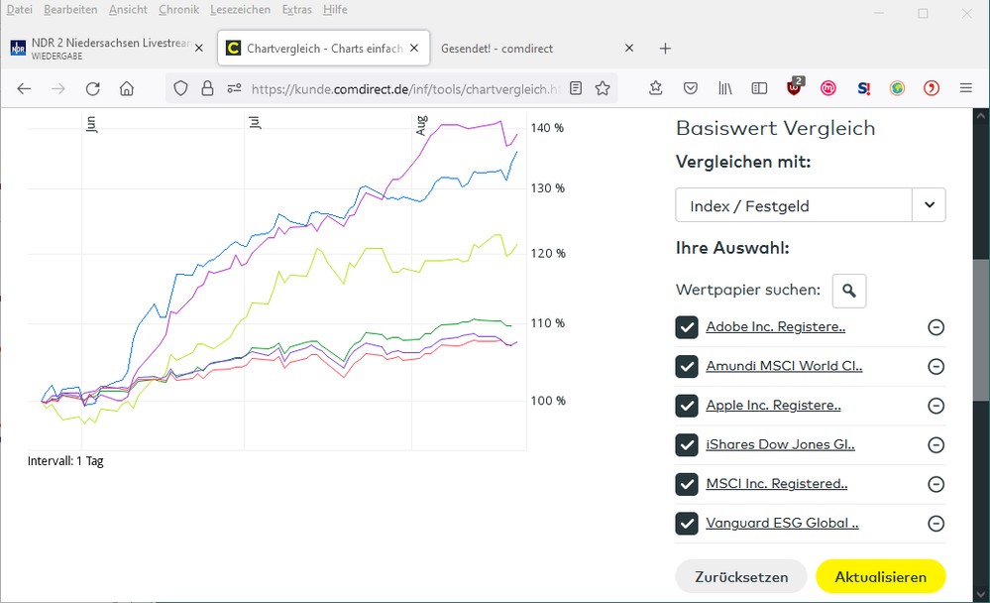990x603 pixels.
Task: Toggle the iShares Dow Jones checkbox
Action: coord(687,444)
